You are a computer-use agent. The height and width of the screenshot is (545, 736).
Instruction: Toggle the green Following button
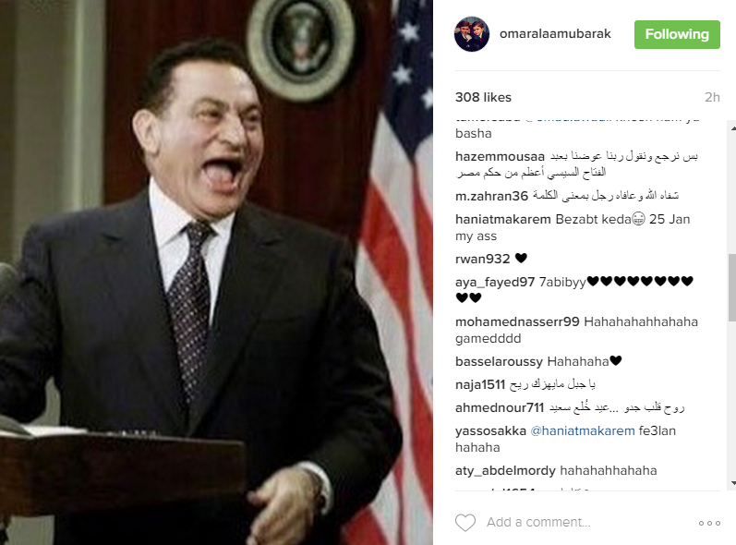tap(677, 34)
